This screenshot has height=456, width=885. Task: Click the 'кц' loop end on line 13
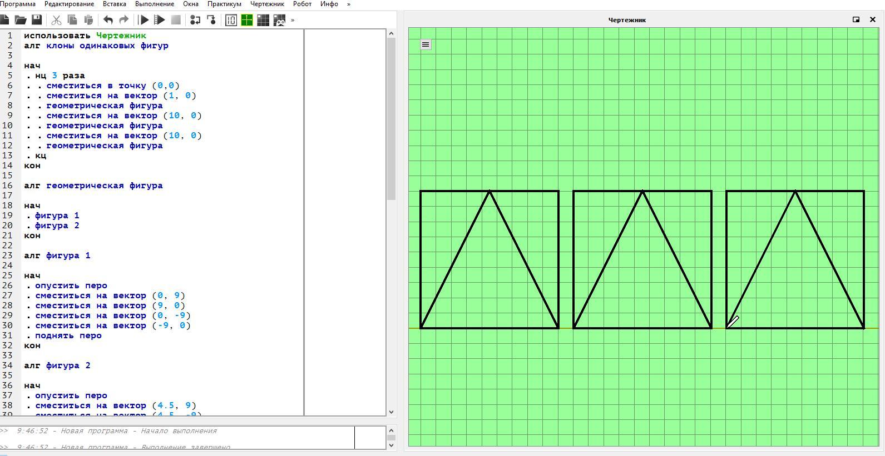(41, 156)
